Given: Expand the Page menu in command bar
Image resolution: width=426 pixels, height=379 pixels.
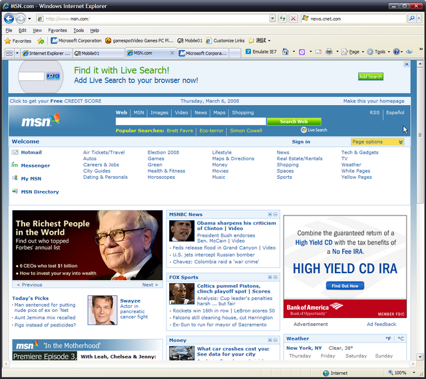Looking at the screenshot, I should point(353,52).
